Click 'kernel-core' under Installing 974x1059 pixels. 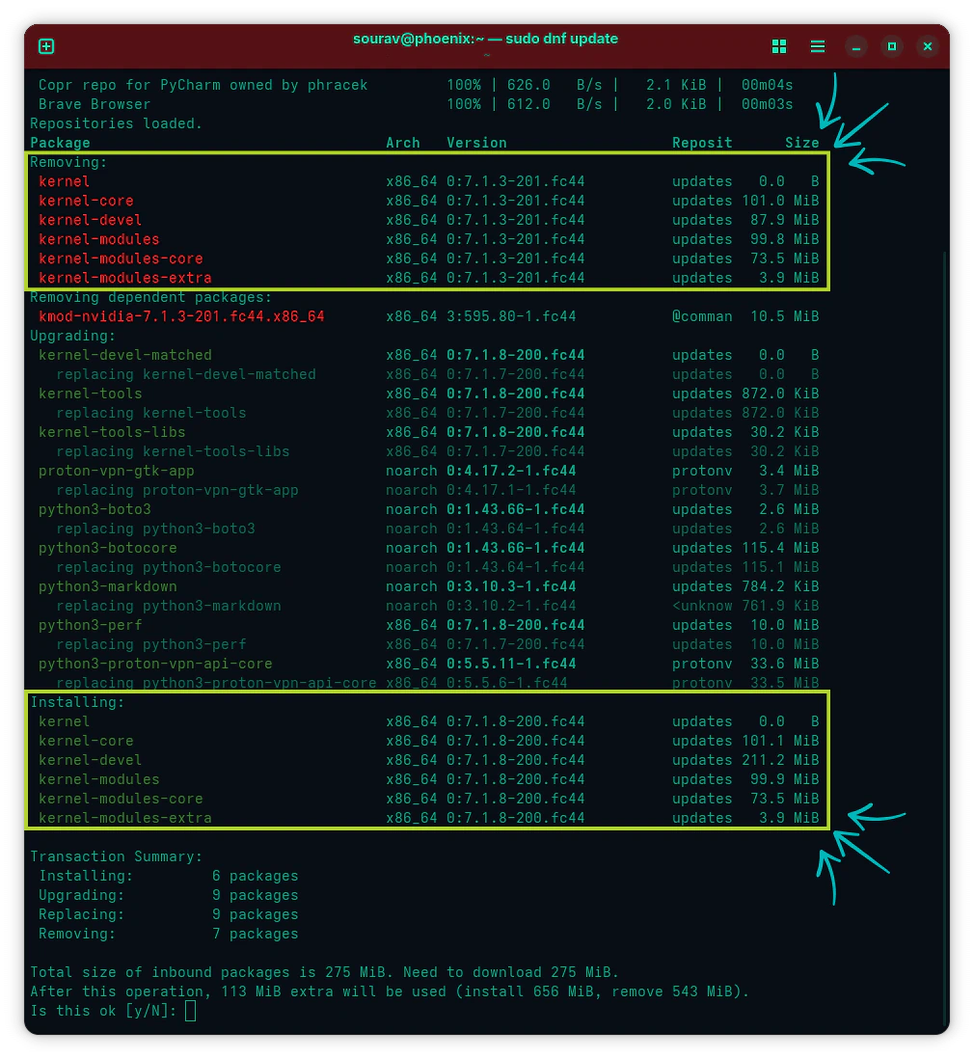(x=86, y=741)
